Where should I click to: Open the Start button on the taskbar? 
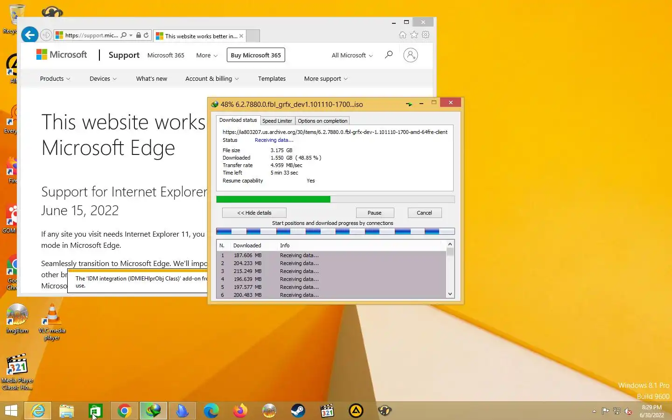pos(11,411)
